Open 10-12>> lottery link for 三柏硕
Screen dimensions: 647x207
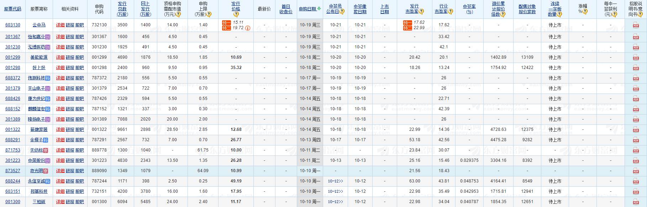pos(336,202)
